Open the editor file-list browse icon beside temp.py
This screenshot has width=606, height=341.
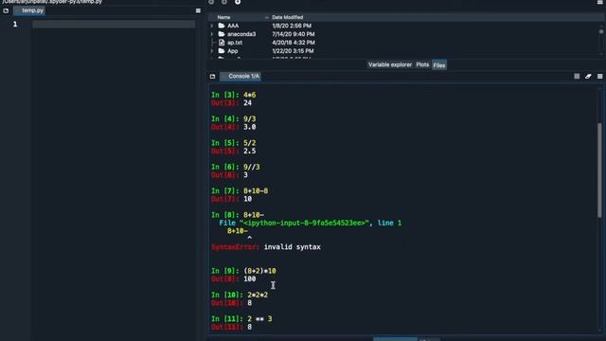point(6,10)
